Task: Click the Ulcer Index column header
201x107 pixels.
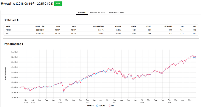Action: [168, 26]
